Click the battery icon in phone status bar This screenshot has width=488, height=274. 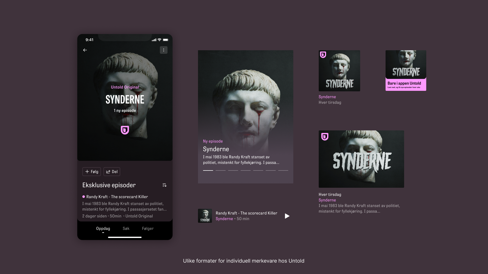pyautogui.click(x=166, y=40)
